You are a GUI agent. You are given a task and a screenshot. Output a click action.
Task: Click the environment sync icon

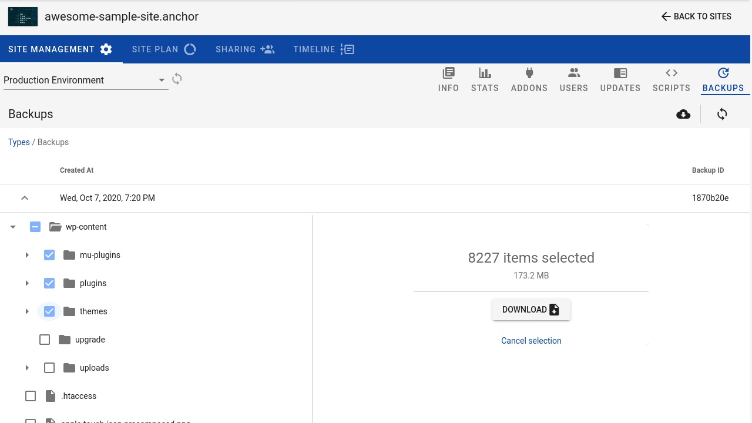(177, 79)
